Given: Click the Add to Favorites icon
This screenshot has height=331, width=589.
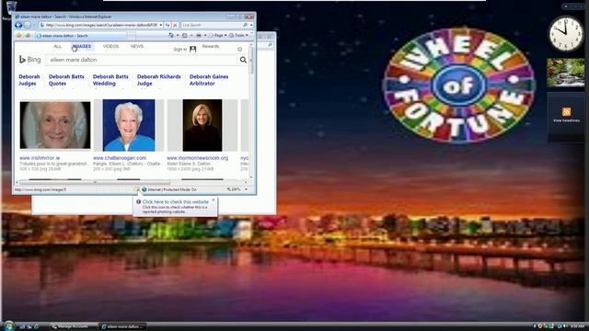Looking at the screenshot, I should tap(28, 36).
